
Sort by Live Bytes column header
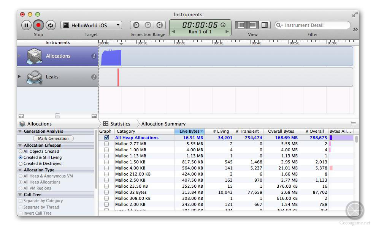(189, 131)
